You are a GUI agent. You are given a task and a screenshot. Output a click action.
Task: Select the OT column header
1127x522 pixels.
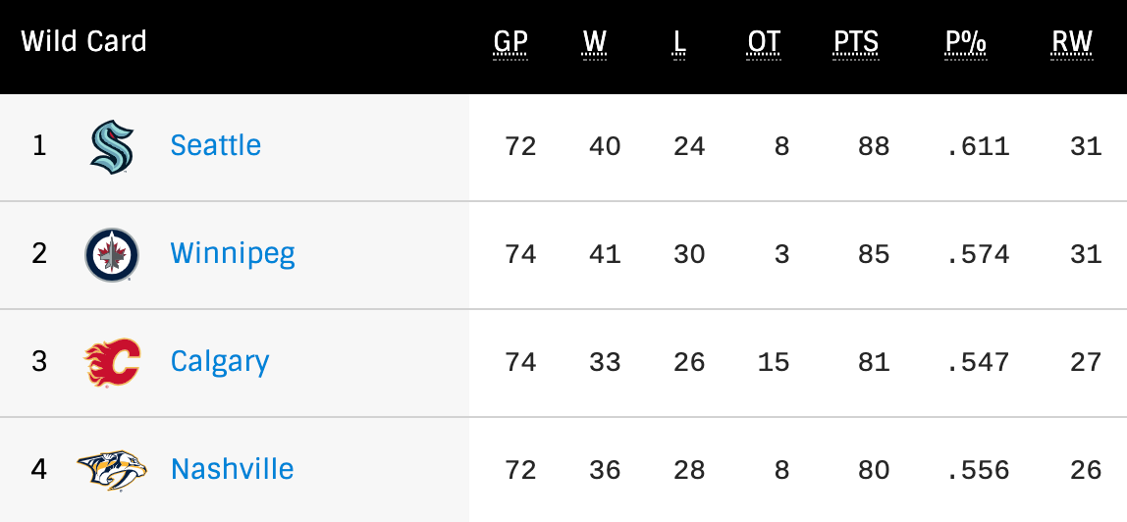pyautogui.click(x=764, y=42)
